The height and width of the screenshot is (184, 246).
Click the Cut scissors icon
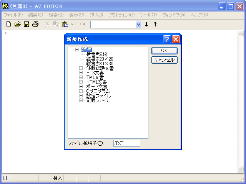[47, 24]
